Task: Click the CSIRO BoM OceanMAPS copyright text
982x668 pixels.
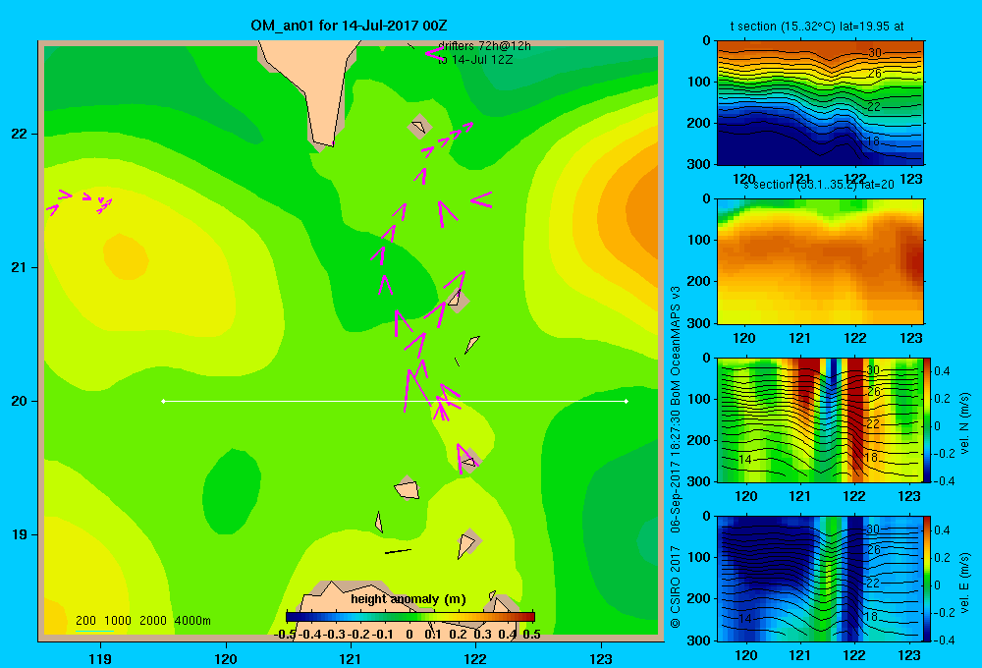Action: coord(676,458)
